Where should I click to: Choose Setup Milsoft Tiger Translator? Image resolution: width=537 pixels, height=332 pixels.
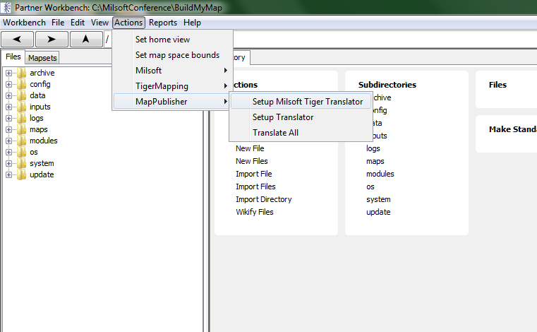pyautogui.click(x=301, y=102)
